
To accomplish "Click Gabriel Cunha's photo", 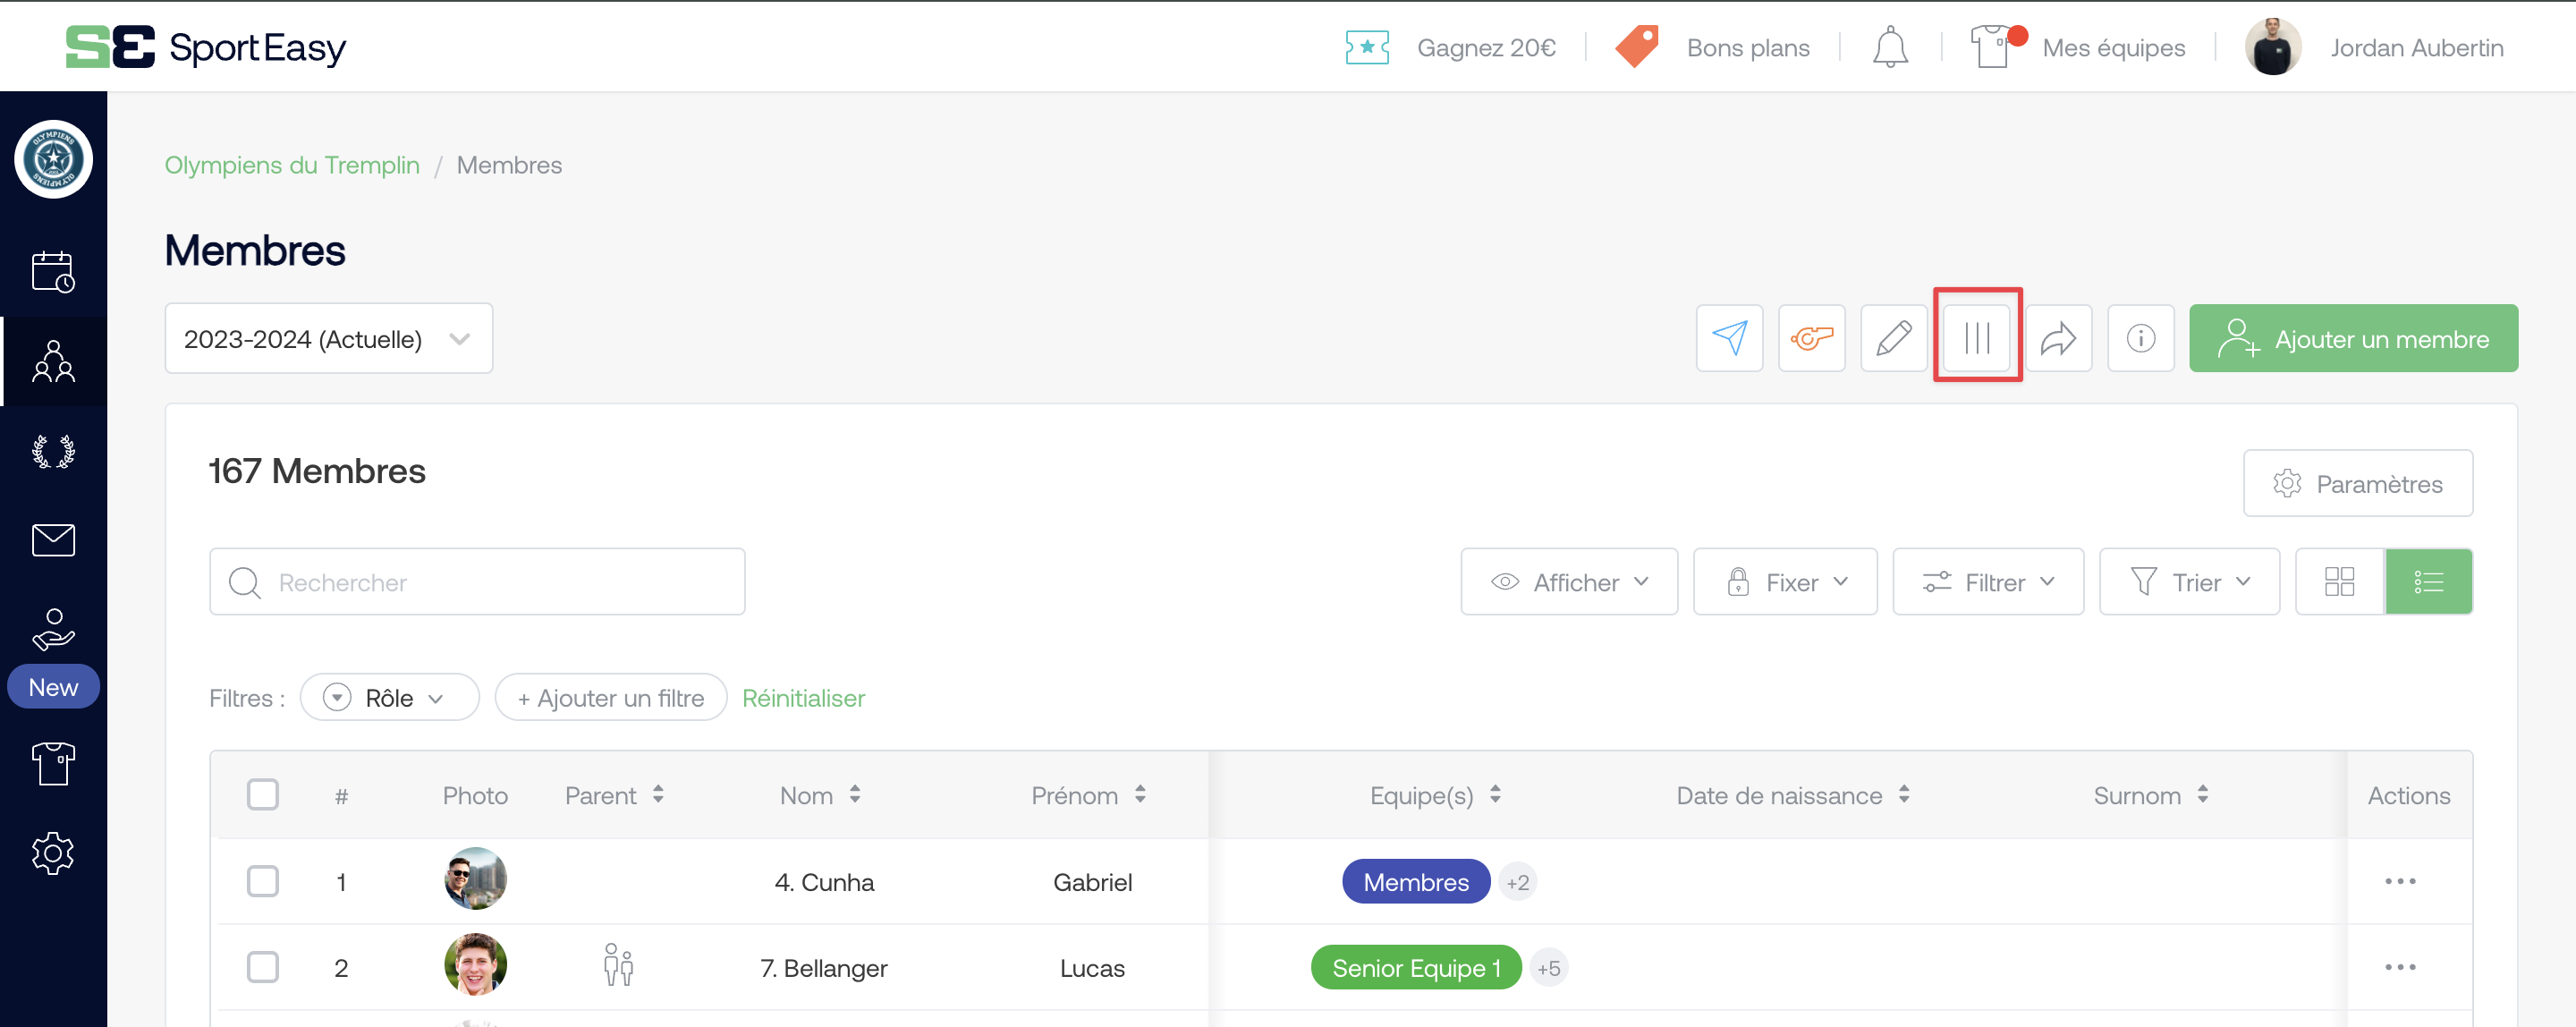I will pyautogui.click(x=475, y=878).
